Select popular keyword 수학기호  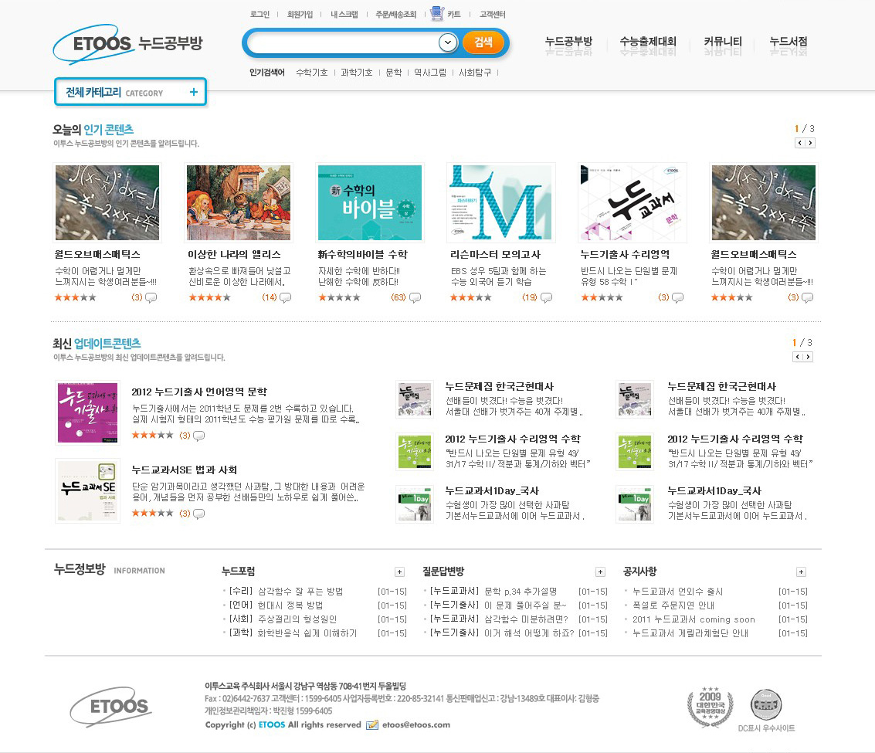[312, 73]
